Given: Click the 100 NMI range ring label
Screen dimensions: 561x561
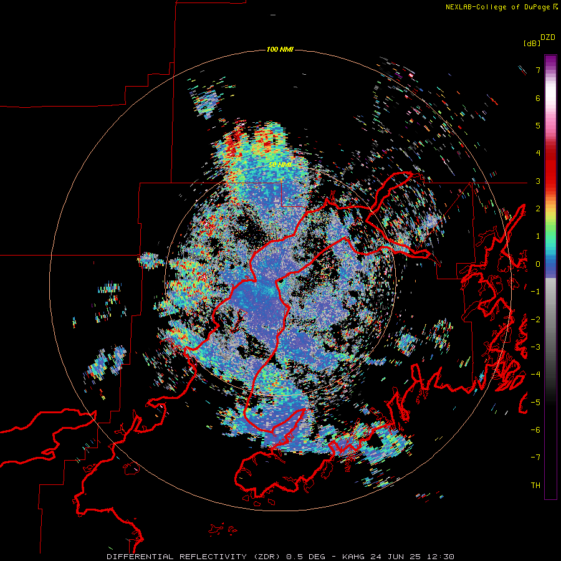Looking at the screenshot, I should point(280,49).
